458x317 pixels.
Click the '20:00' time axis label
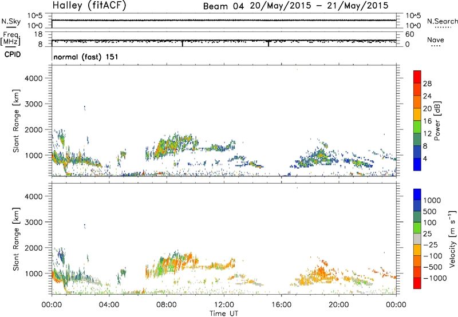(338, 305)
